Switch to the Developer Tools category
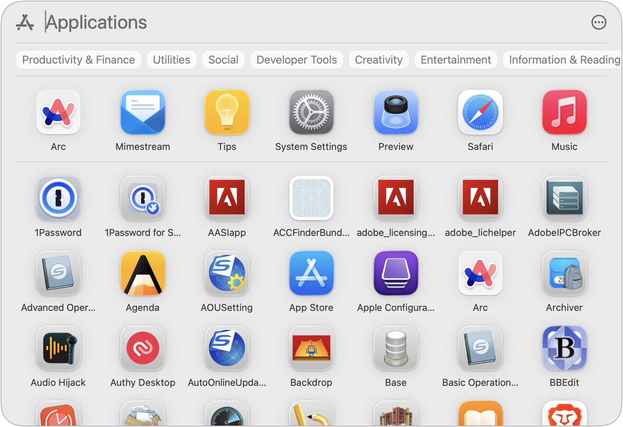Screen dimensions: 623x427 (x=296, y=60)
